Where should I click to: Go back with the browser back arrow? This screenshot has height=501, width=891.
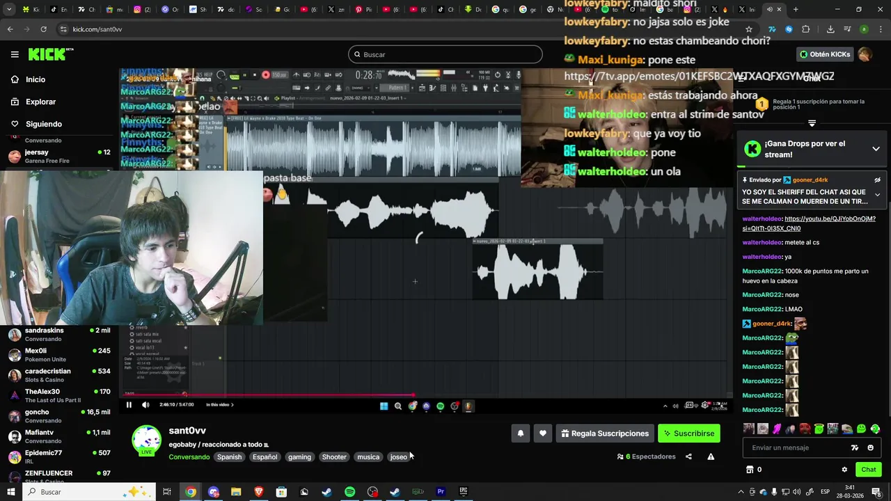click(10, 29)
